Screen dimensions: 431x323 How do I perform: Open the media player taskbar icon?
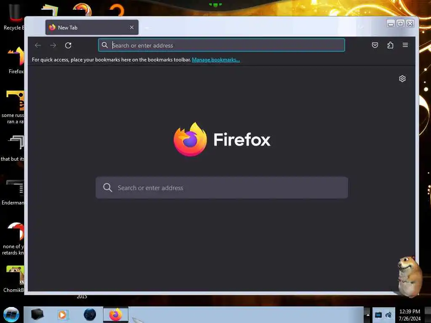pyautogui.click(x=62, y=315)
